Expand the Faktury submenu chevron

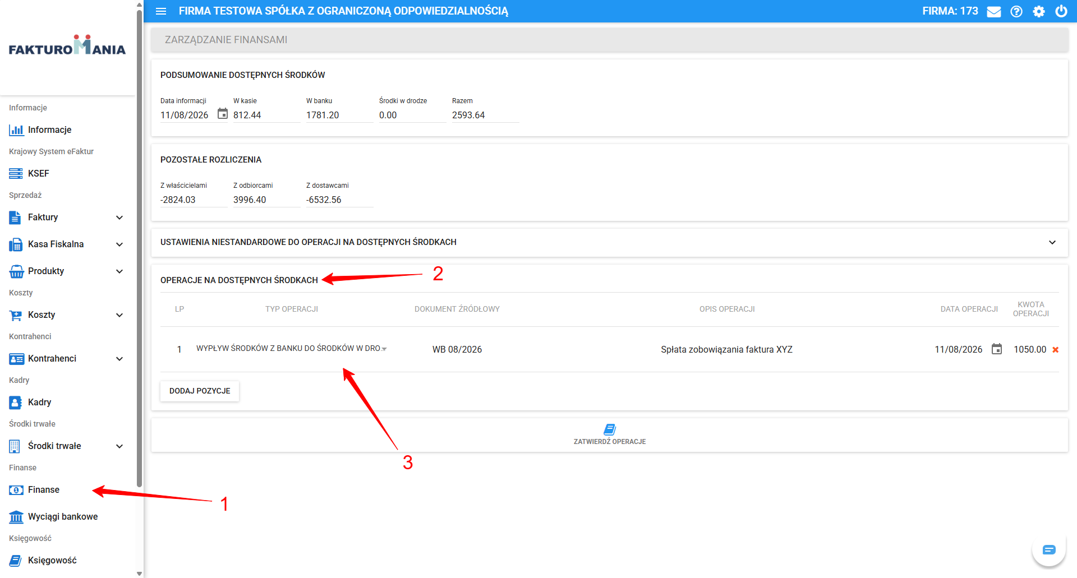click(119, 218)
